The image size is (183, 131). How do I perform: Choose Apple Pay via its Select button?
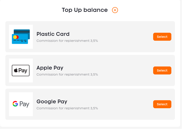pyautogui.click(x=162, y=71)
